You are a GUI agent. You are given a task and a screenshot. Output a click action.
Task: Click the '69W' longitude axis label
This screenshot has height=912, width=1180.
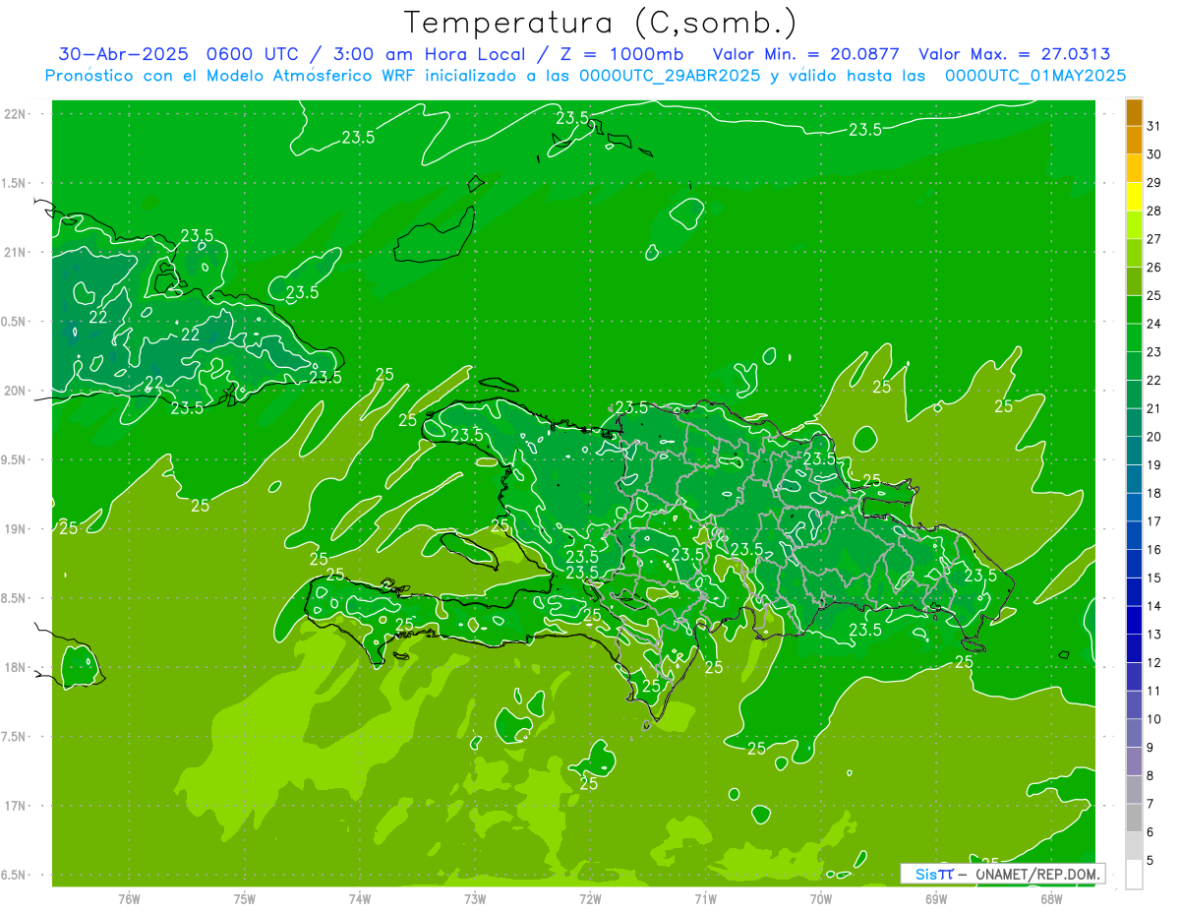click(x=936, y=898)
